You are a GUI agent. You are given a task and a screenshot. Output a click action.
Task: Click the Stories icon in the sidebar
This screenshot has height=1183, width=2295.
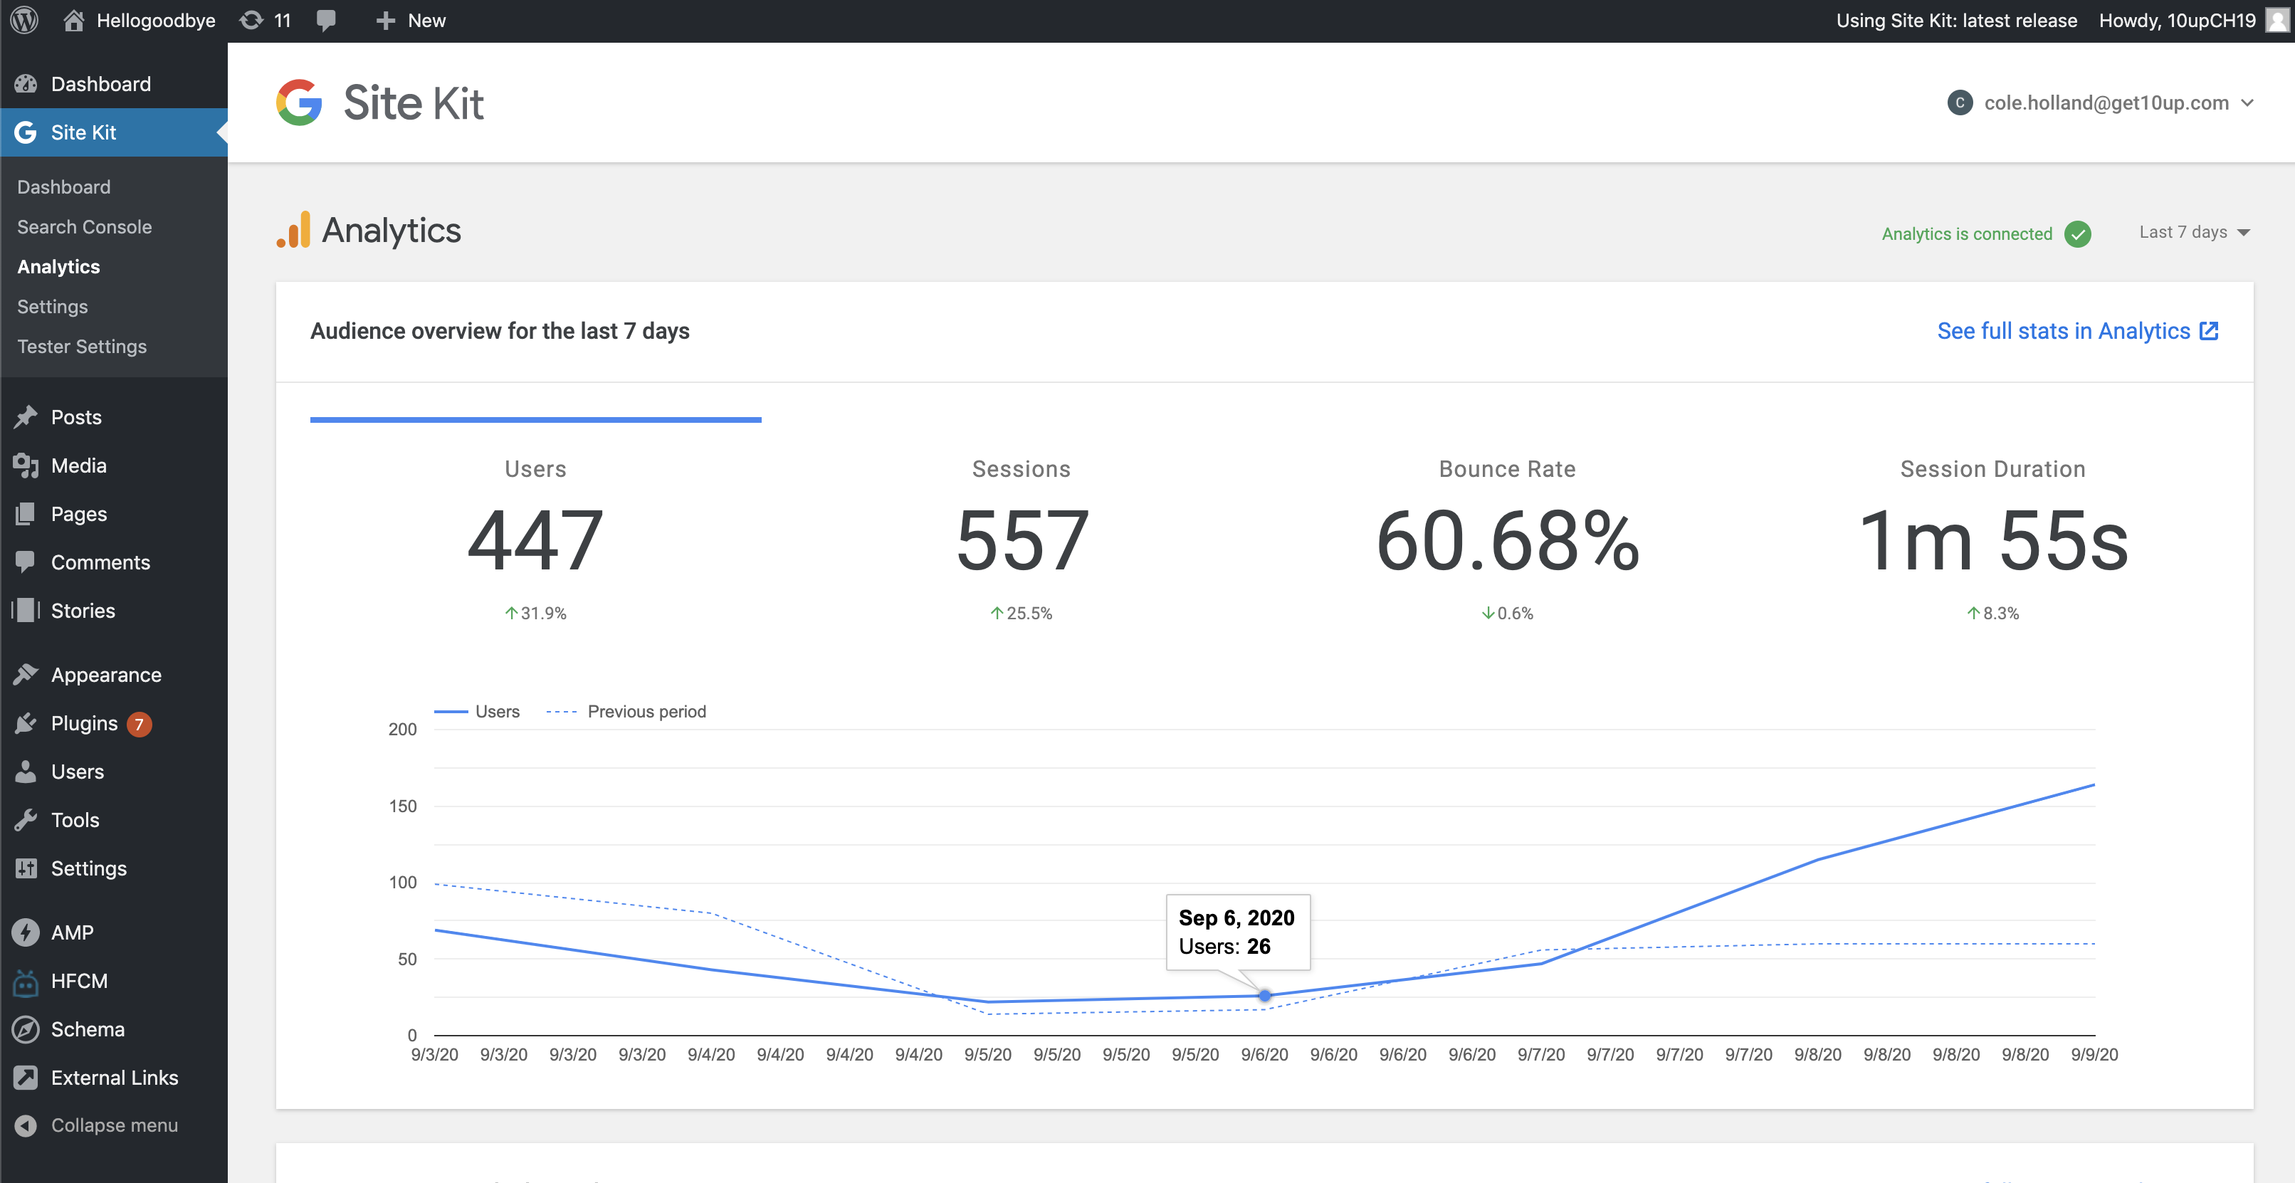click(26, 610)
